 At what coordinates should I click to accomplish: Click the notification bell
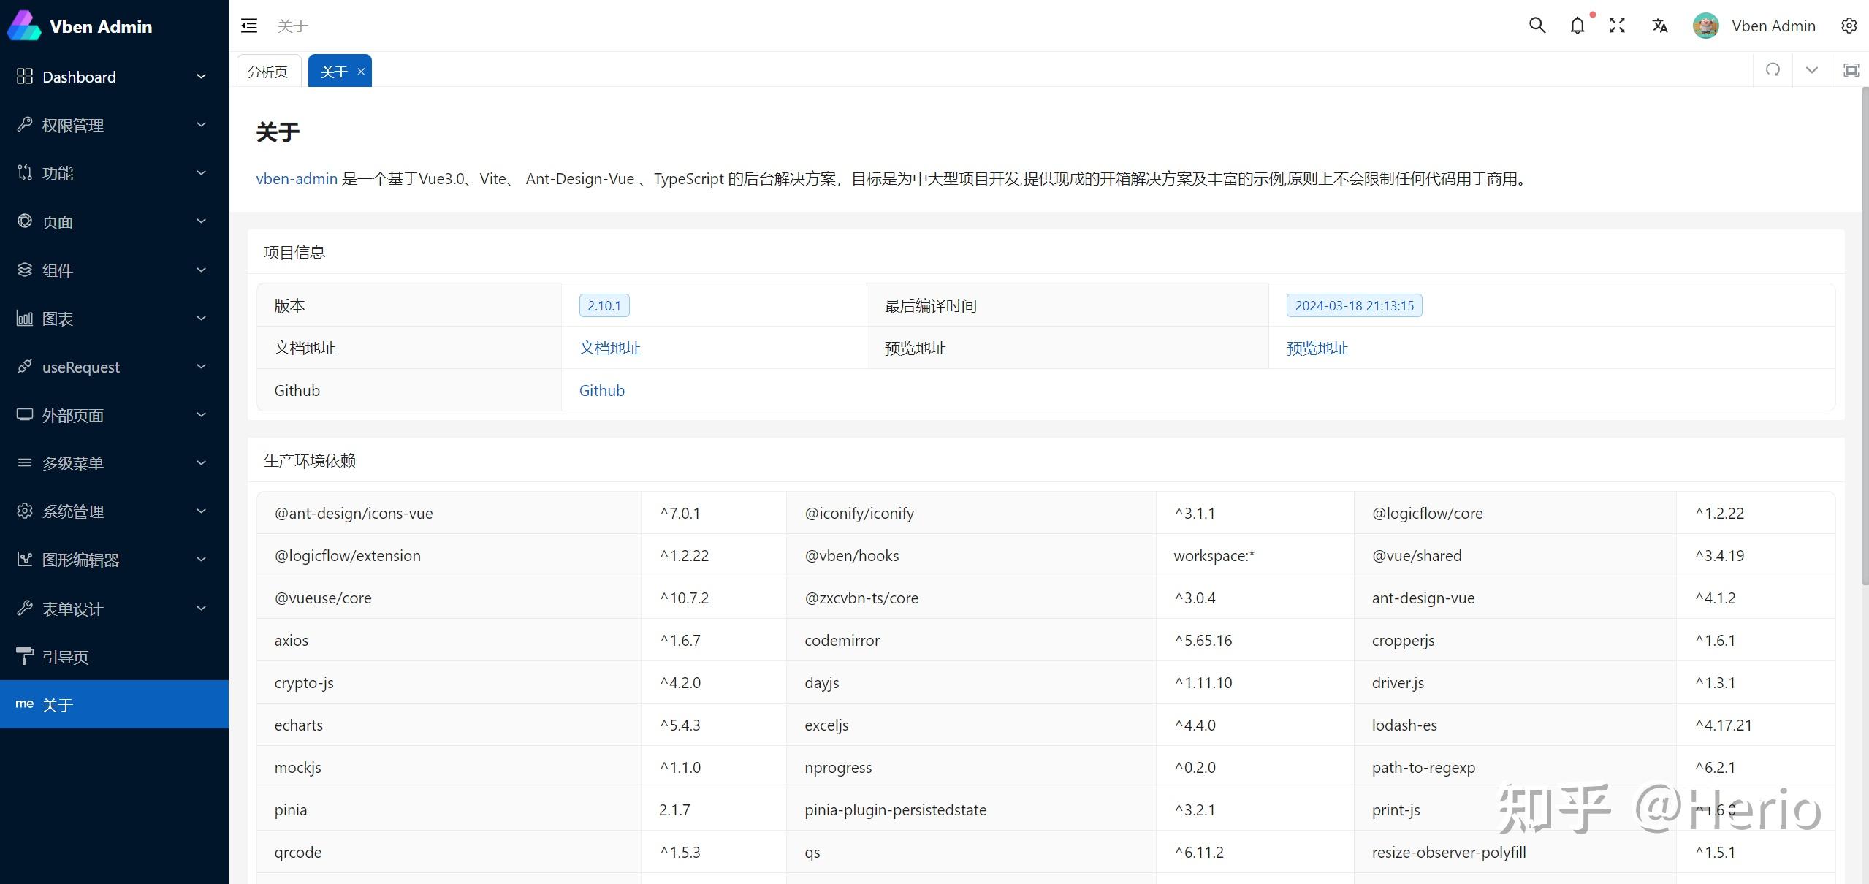pos(1577,25)
